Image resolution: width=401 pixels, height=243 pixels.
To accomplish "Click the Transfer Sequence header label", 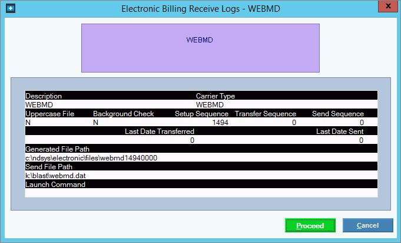I will click(x=266, y=114).
